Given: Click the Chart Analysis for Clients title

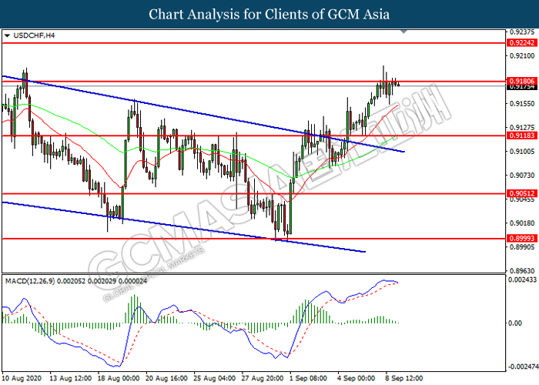Looking at the screenshot, I should point(269,15).
